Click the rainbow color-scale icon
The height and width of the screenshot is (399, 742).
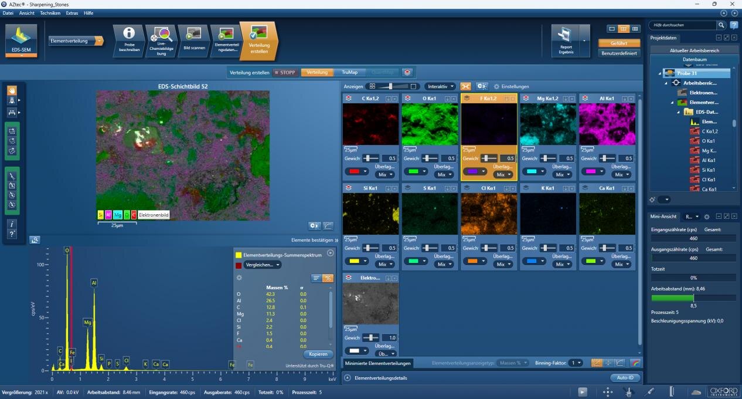pyautogui.click(x=635, y=363)
